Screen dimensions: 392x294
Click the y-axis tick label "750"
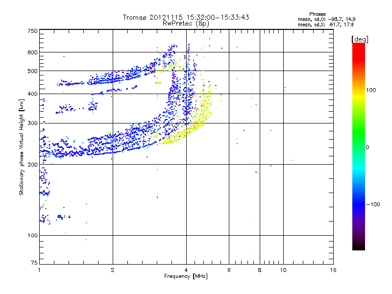click(33, 31)
